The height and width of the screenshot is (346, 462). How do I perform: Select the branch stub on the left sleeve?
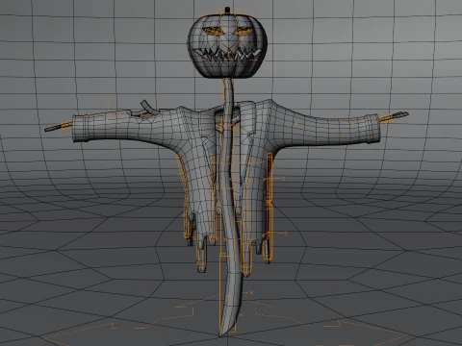click(x=146, y=108)
